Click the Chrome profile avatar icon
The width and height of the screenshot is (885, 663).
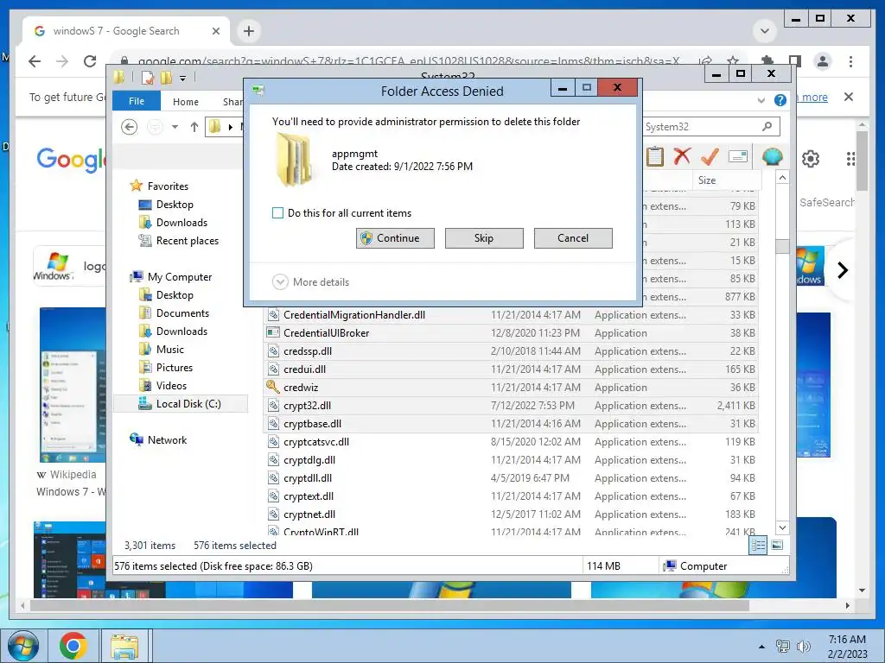coord(823,61)
